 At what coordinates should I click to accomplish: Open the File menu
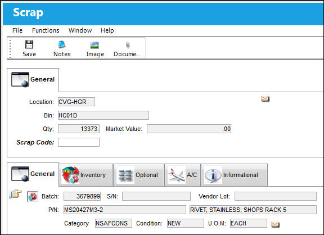[x=17, y=30]
